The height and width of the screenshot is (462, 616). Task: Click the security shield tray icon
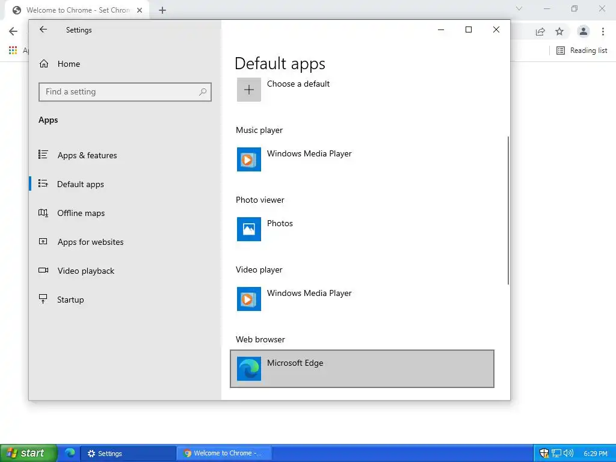point(544,454)
